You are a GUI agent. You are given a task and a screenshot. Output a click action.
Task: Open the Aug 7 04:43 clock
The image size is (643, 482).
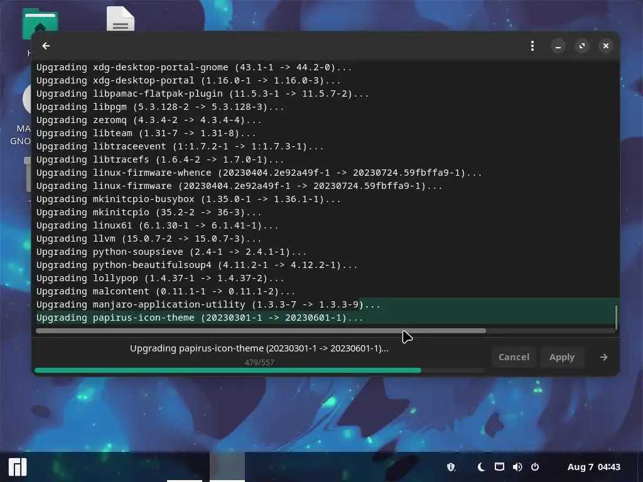(594, 467)
